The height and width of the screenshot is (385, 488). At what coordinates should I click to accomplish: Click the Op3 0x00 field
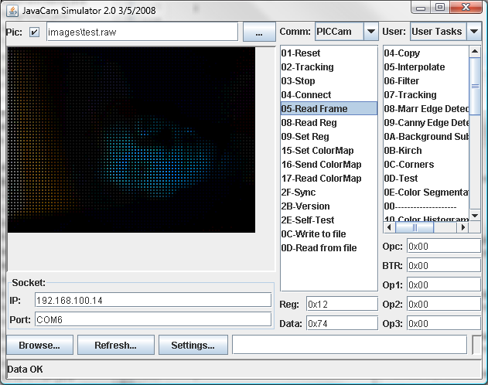coord(444,323)
